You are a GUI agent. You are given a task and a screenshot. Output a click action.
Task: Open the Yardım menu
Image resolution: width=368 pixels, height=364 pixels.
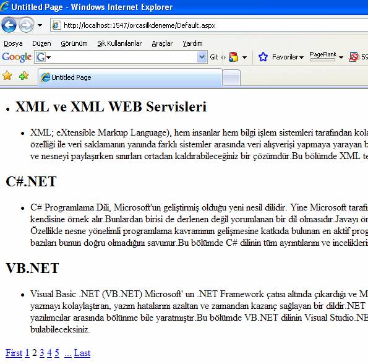coord(192,43)
